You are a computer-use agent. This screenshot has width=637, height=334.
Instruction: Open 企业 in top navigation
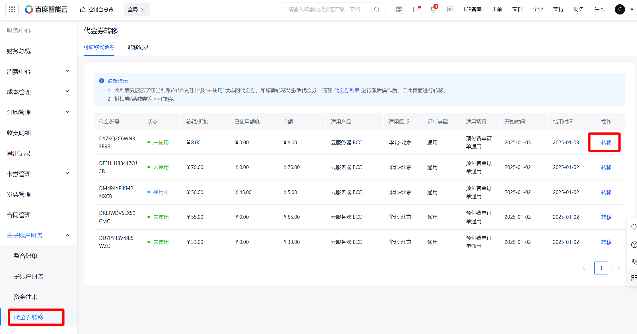538,9
